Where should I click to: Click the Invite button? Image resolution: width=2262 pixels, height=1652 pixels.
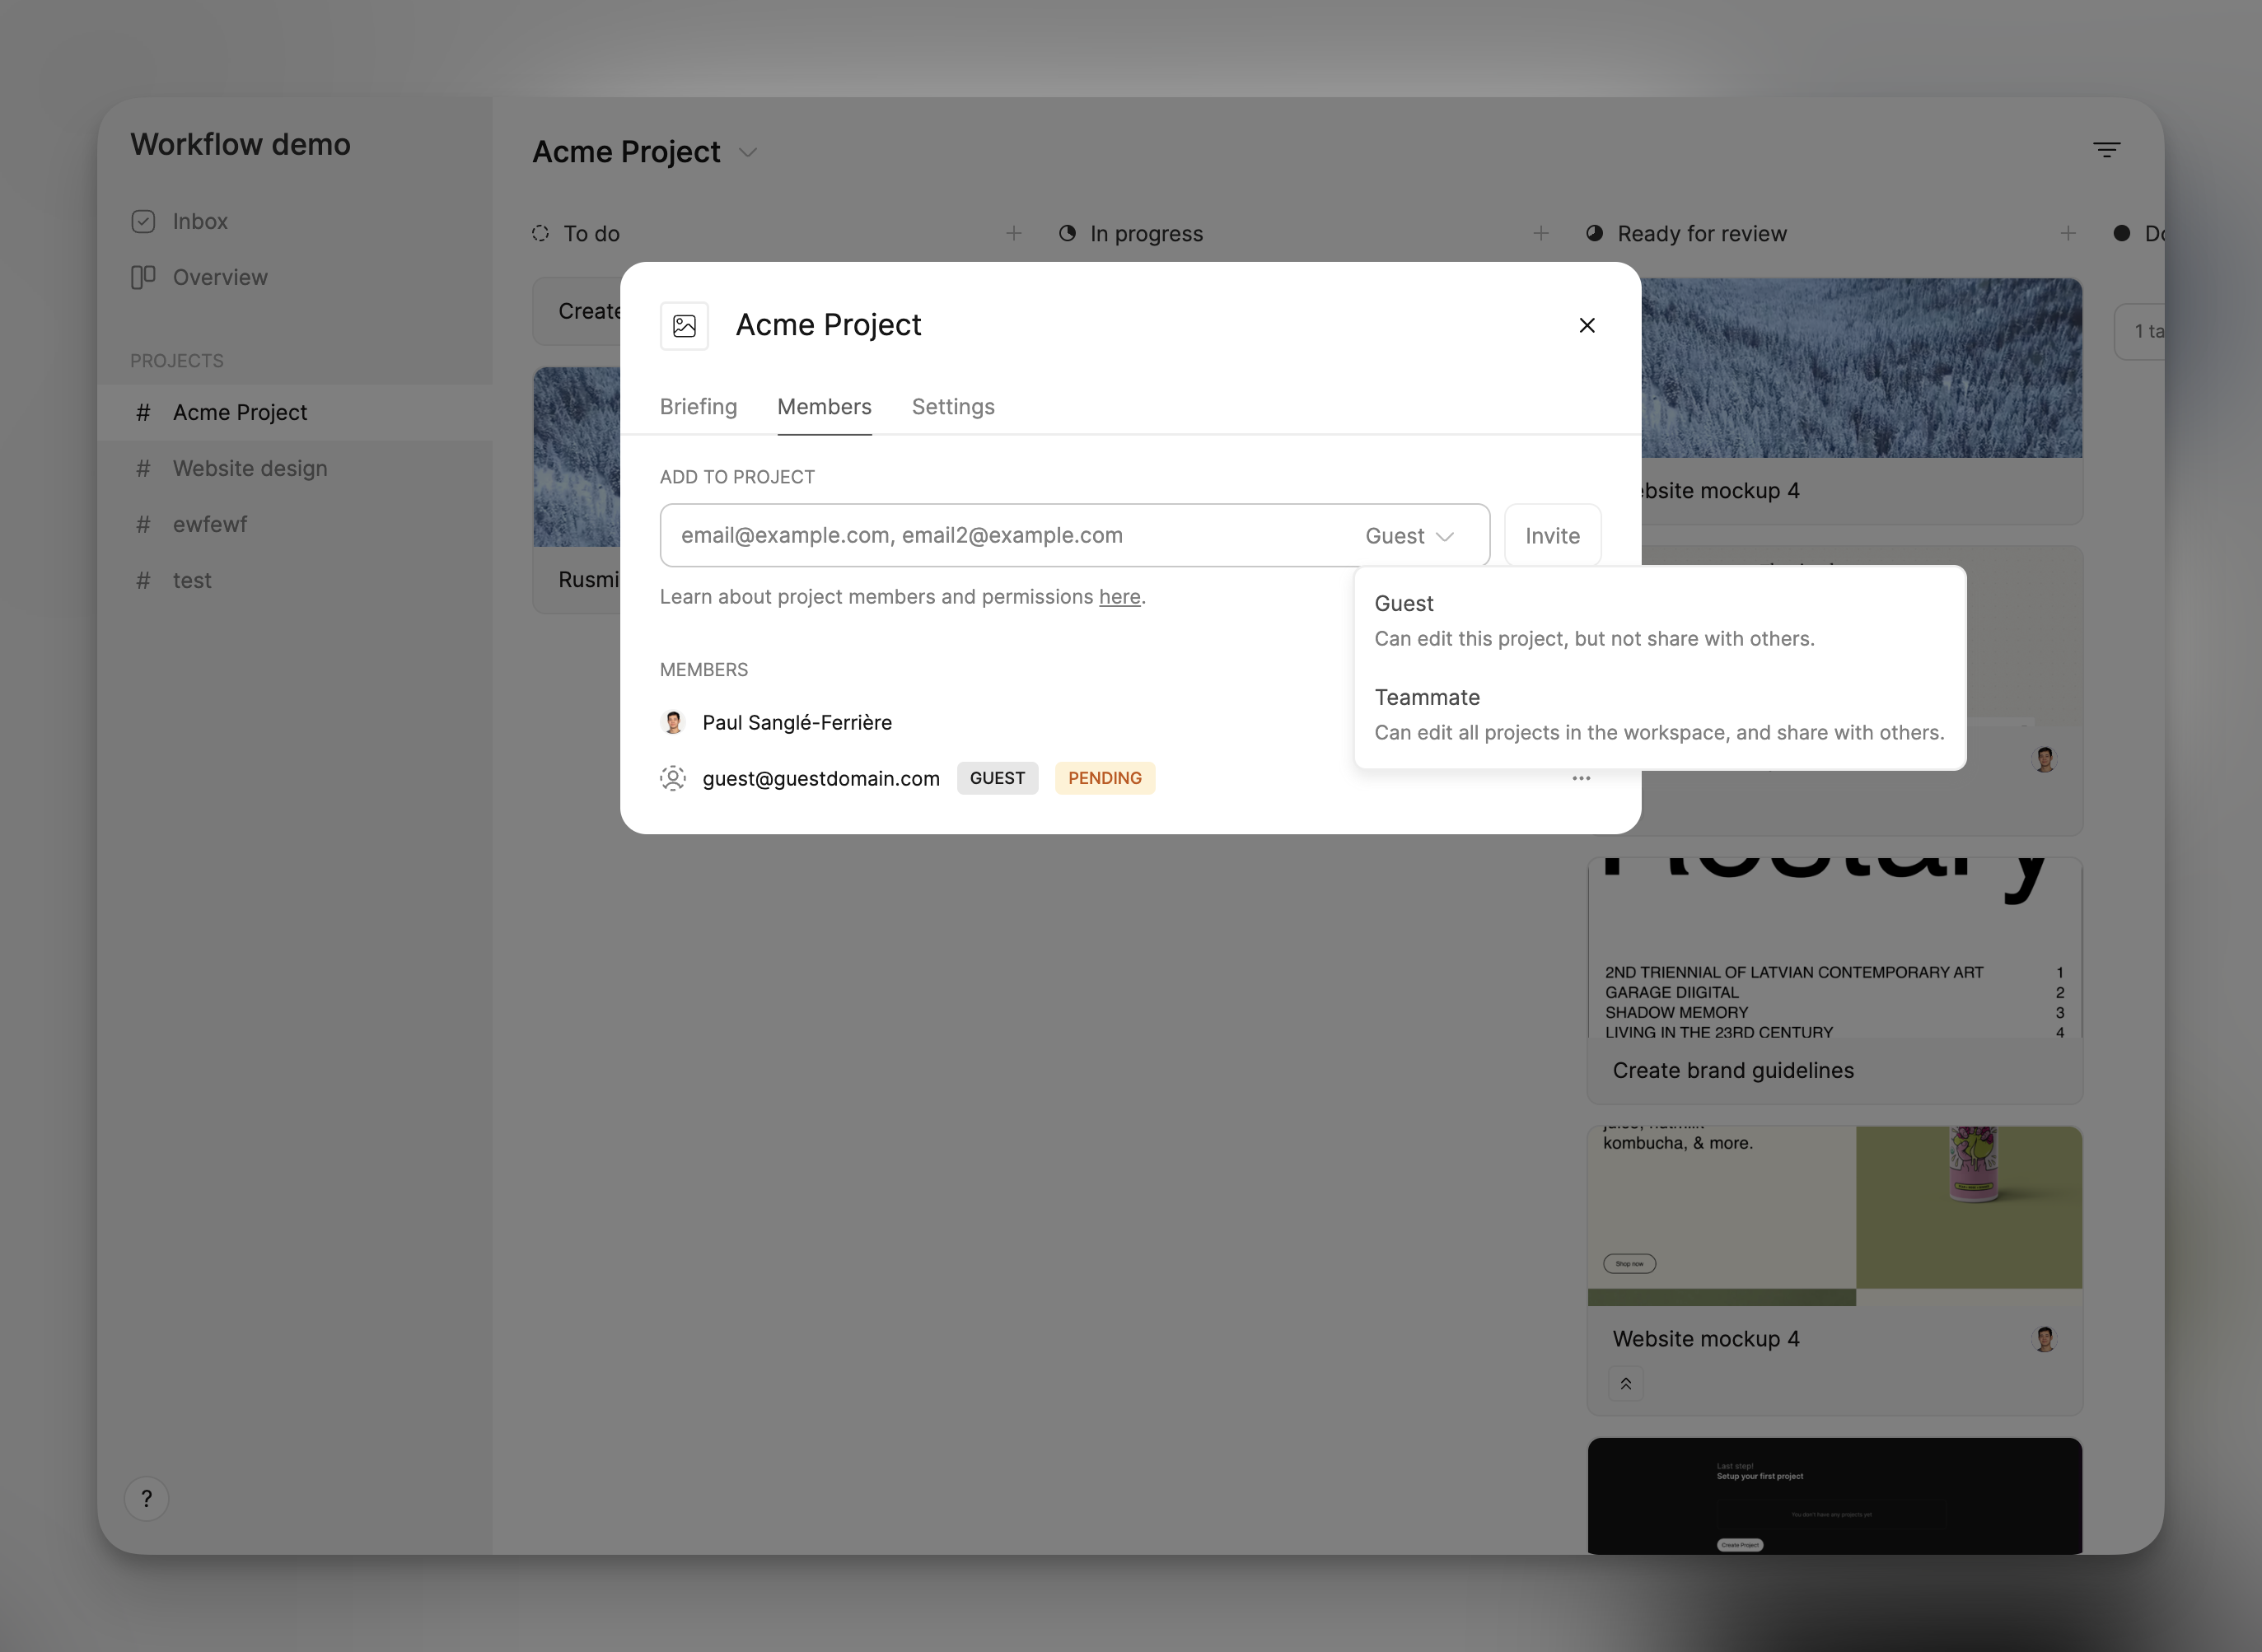coord(1552,536)
